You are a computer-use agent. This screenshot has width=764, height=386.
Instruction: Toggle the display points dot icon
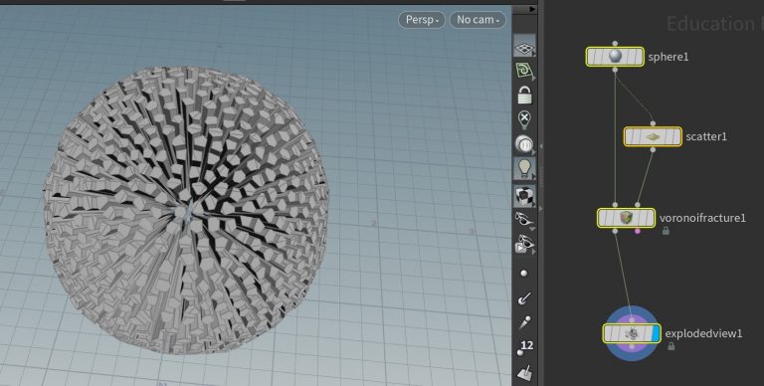524,274
